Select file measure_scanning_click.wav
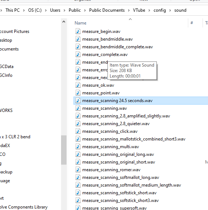 tap(110, 131)
